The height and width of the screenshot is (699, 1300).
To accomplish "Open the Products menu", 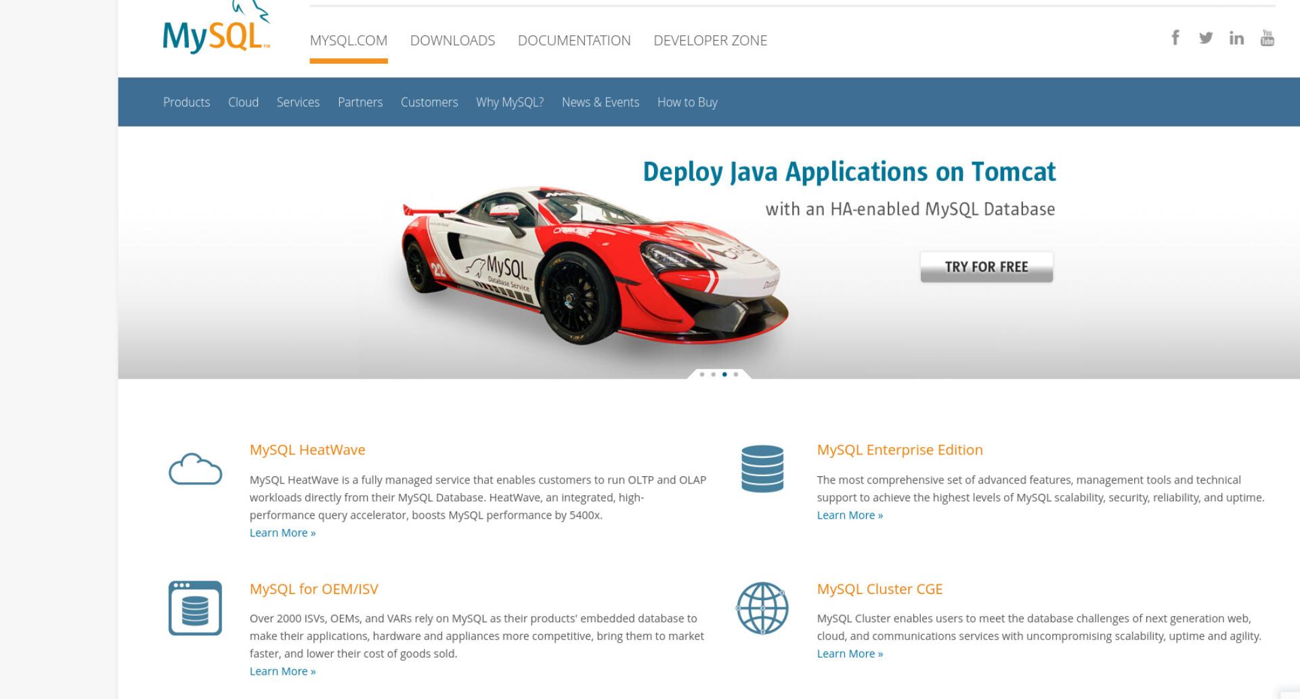I will click(x=186, y=102).
